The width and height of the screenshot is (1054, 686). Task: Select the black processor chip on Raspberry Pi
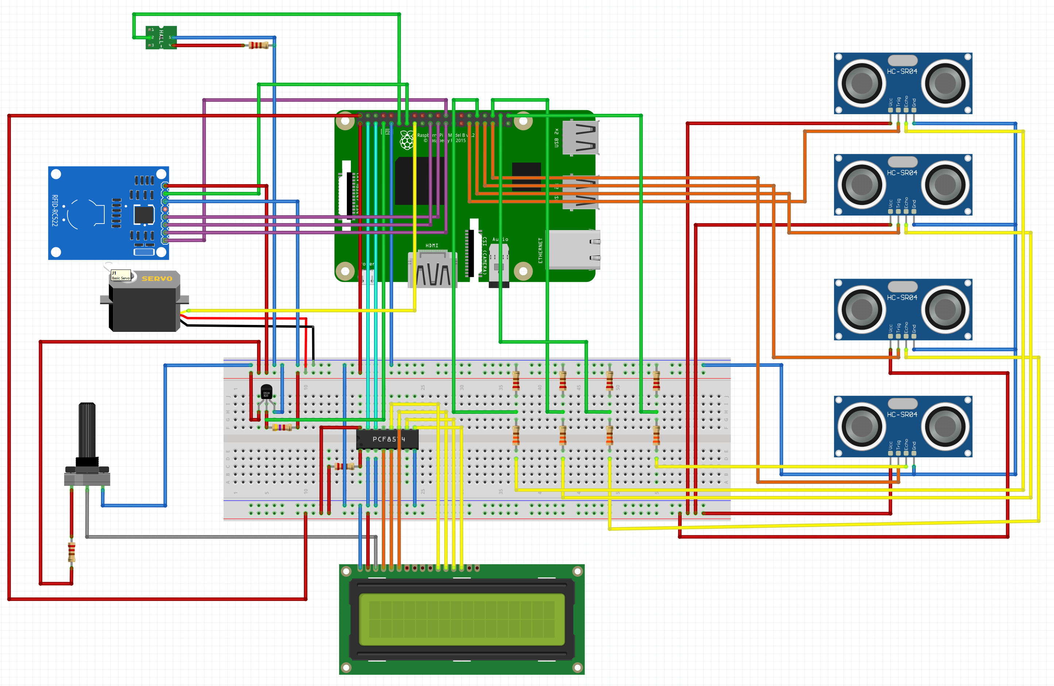click(x=419, y=181)
